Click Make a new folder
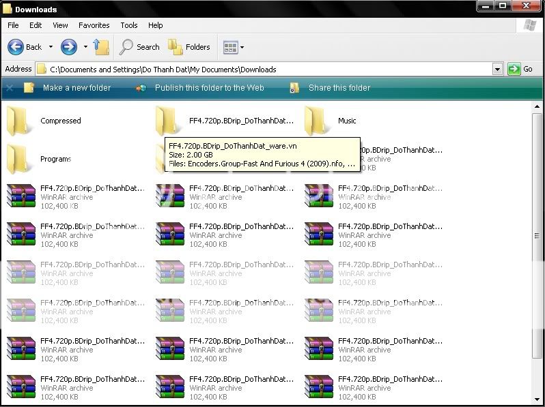545x407 pixels. pyautogui.click(x=67, y=88)
